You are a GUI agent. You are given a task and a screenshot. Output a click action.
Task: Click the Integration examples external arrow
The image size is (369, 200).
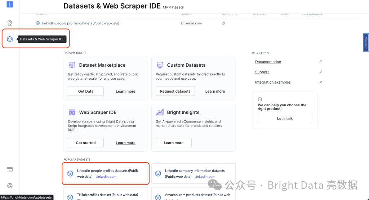[320, 82]
